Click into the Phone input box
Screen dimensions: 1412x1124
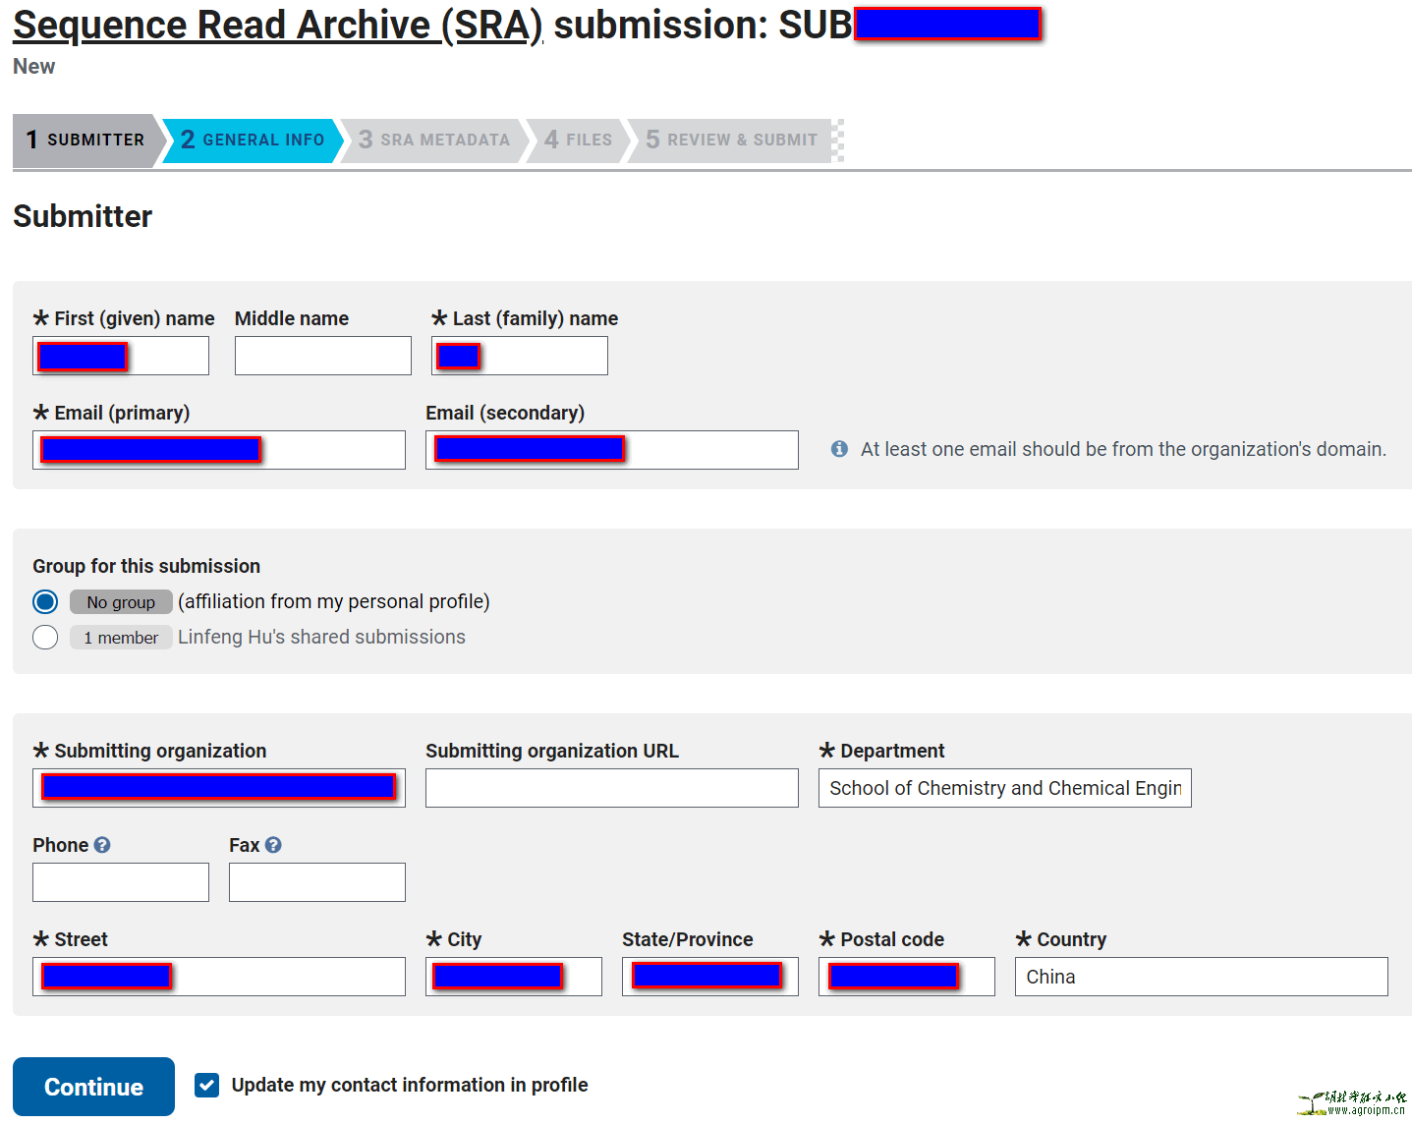point(121,882)
